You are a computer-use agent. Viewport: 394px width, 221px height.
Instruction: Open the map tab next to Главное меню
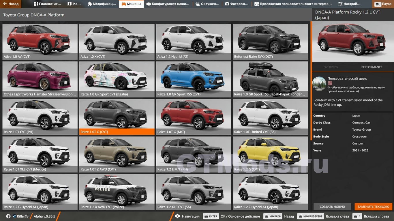point(74,4)
